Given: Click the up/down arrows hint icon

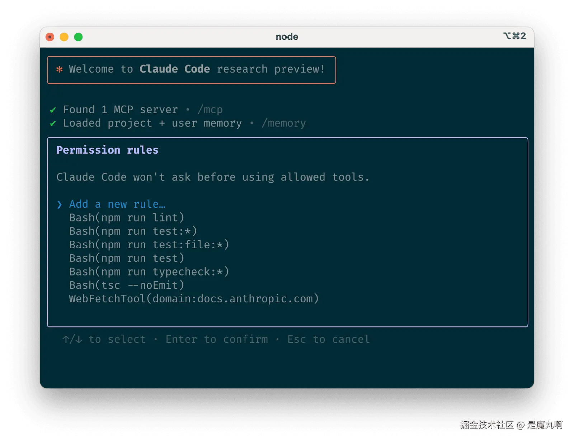Looking at the screenshot, I should 72,339.
